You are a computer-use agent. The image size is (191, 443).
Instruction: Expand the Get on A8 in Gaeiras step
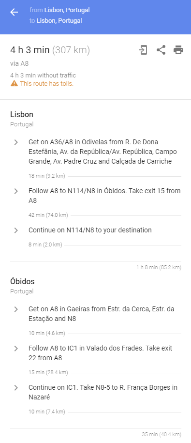16,309
